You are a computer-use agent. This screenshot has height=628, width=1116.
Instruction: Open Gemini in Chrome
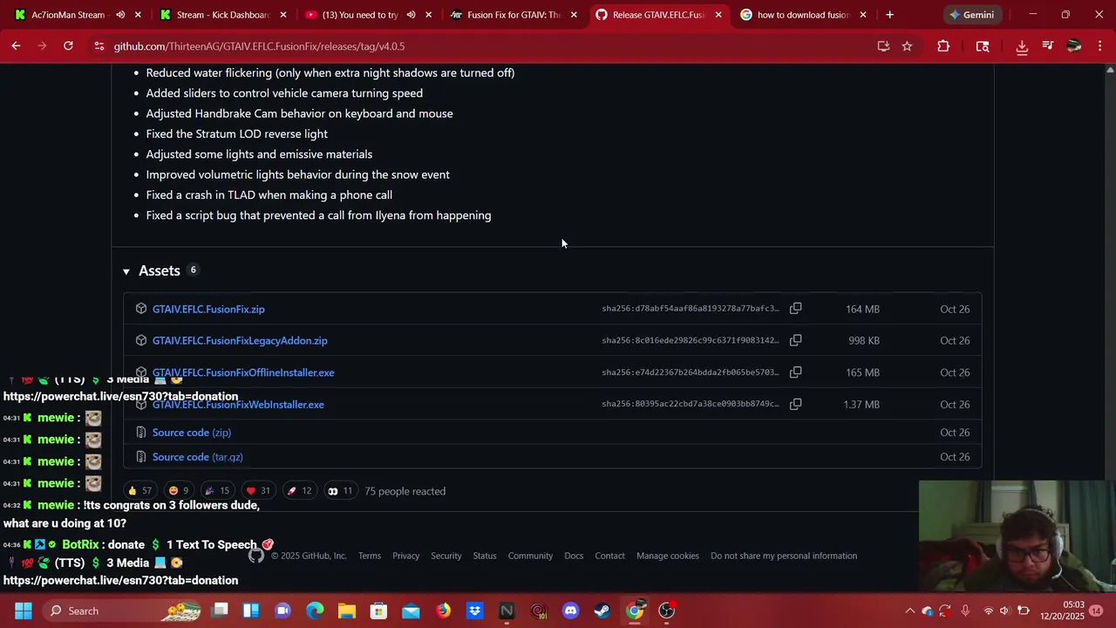point(971,15)
